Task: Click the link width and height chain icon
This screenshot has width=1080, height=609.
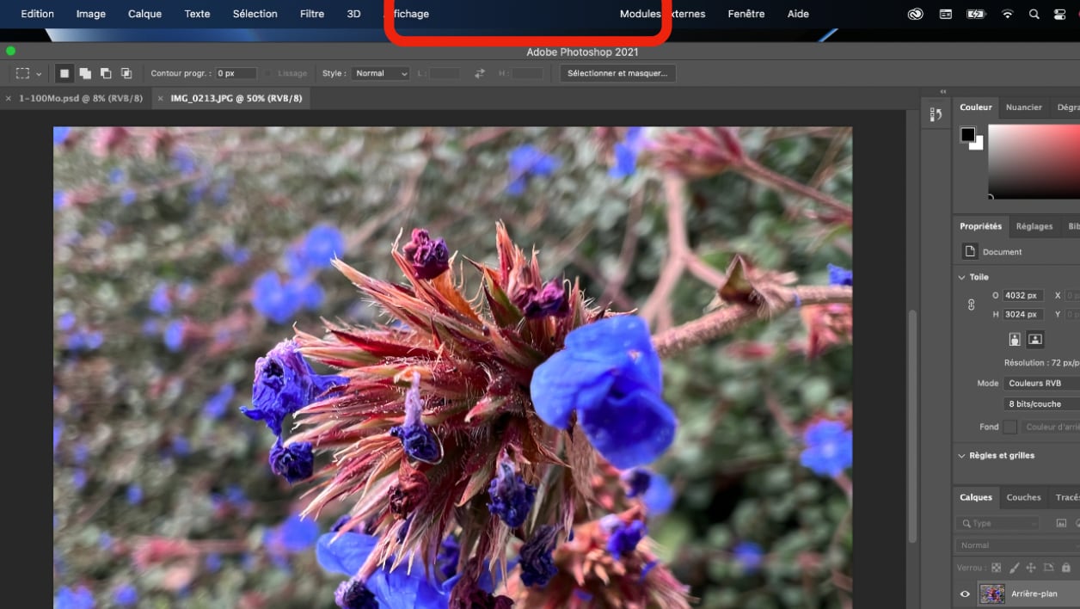Action: pos(972,304)
